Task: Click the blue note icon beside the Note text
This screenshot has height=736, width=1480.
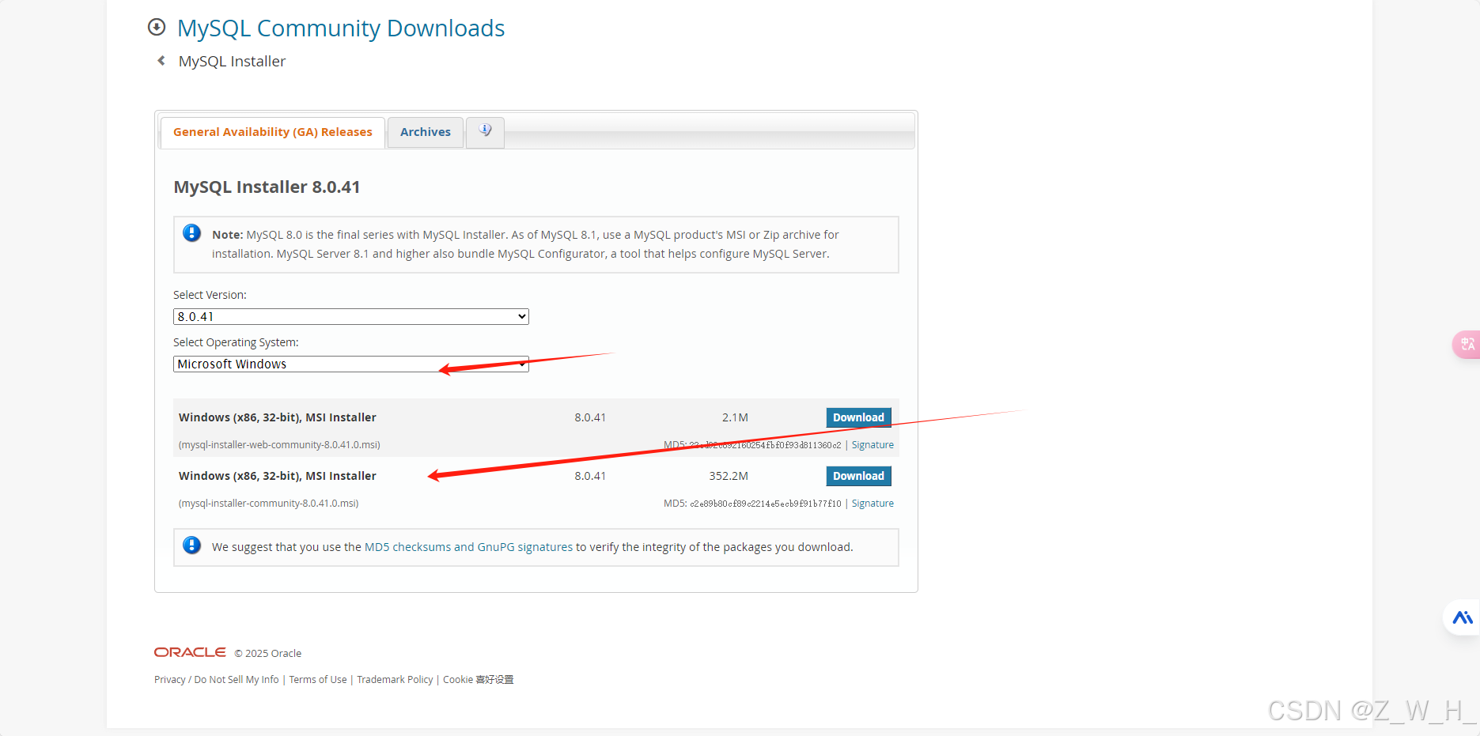Action: click(x=191, y=233)
